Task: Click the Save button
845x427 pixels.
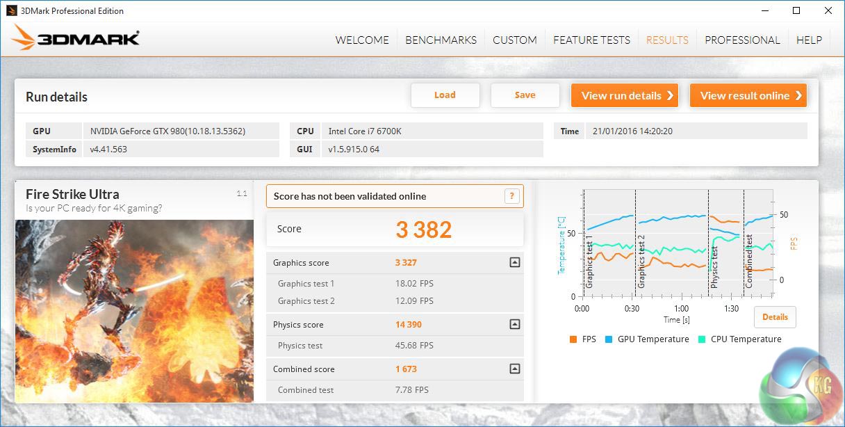Action: pyautogui.click(x=525, y=95)
